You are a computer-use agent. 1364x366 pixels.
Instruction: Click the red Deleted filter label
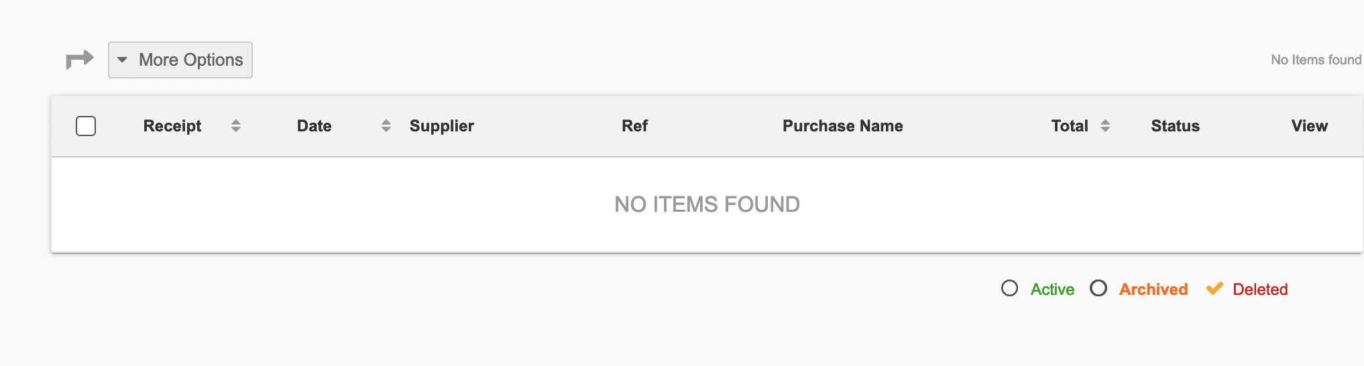pos(1260,290)
